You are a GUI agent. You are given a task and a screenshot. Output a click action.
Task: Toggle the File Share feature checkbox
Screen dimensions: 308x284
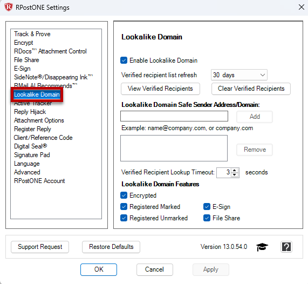coord(207,218)
